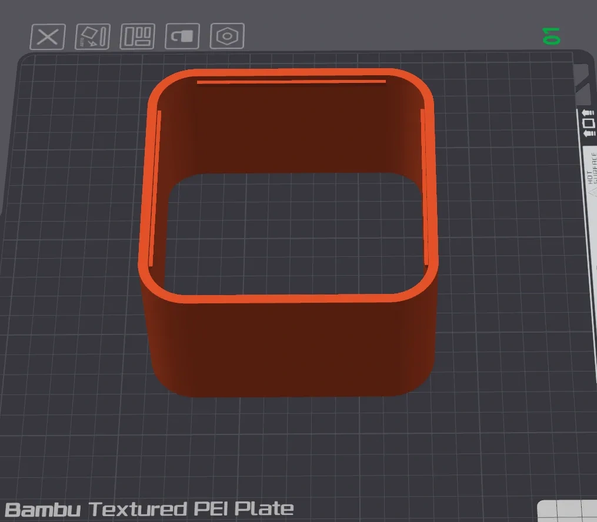The height and width of the screenshot is (522, 597).
Task: Remove all objects from the plate
Action: click(48, 37)
